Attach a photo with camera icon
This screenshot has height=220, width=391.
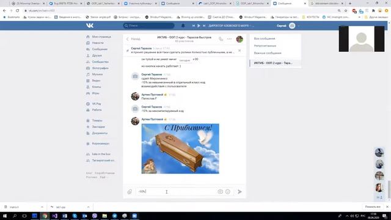tap(220, 191)
